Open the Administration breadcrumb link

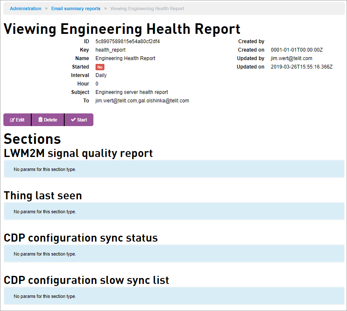tap(25, 8)
